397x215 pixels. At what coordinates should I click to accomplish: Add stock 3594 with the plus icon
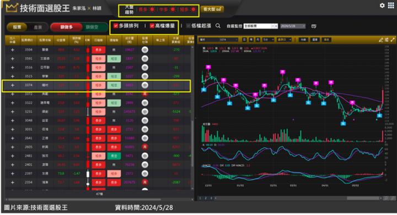point(12,50)
